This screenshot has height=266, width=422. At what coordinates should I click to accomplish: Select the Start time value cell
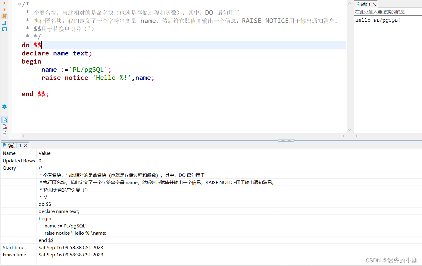71,248
